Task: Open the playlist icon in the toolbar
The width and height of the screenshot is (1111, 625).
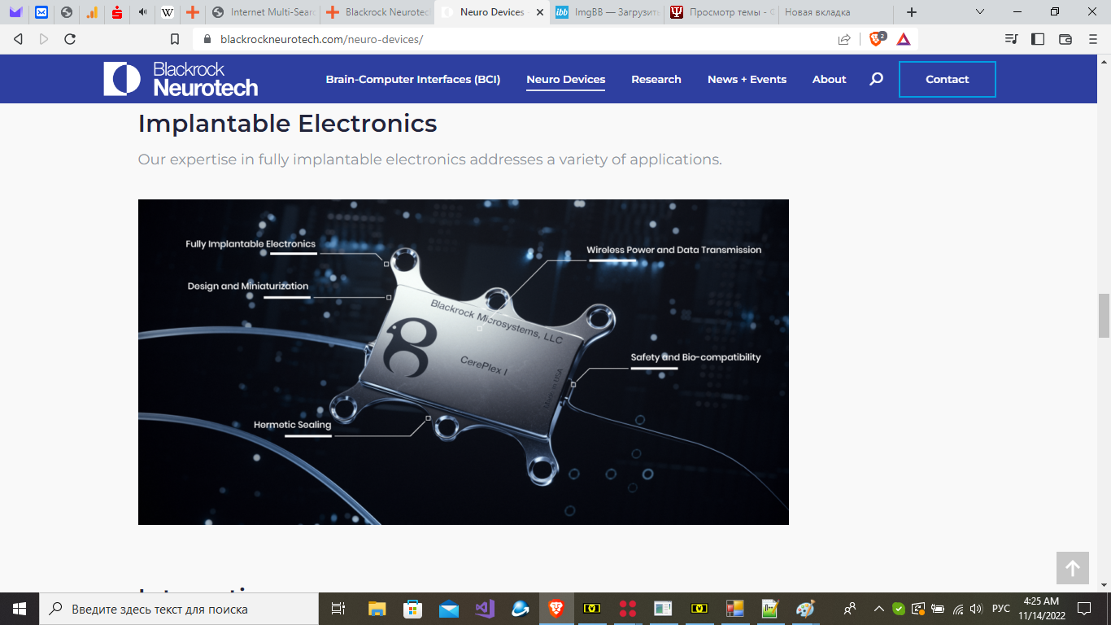Action: pos(1011,39)
